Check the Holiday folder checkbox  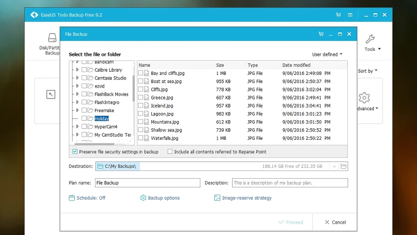coord(84,118)
